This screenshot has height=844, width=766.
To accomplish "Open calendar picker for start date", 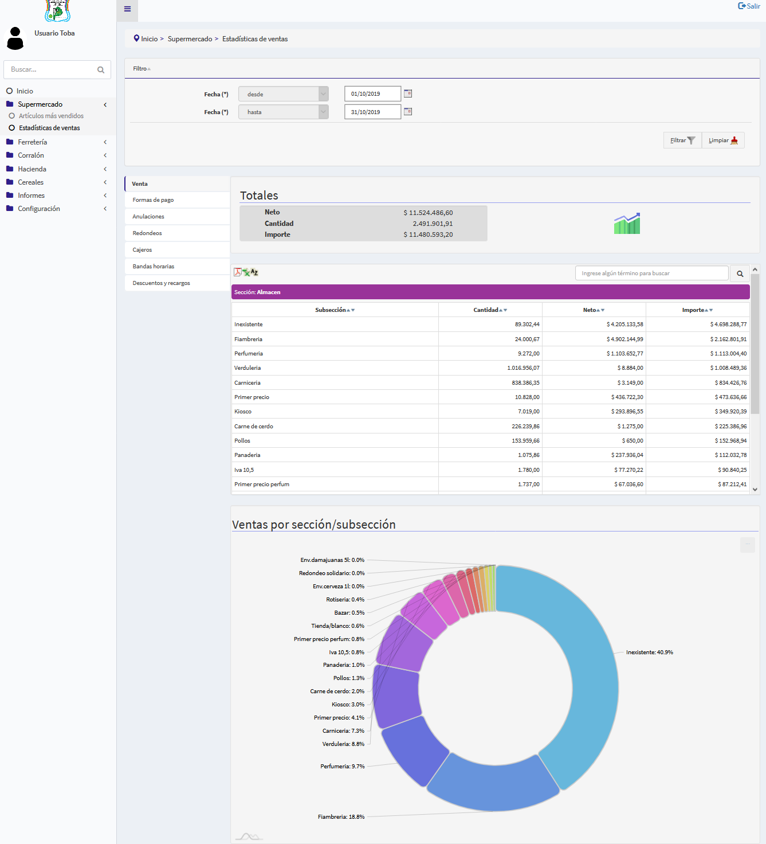I will (408, 93).
